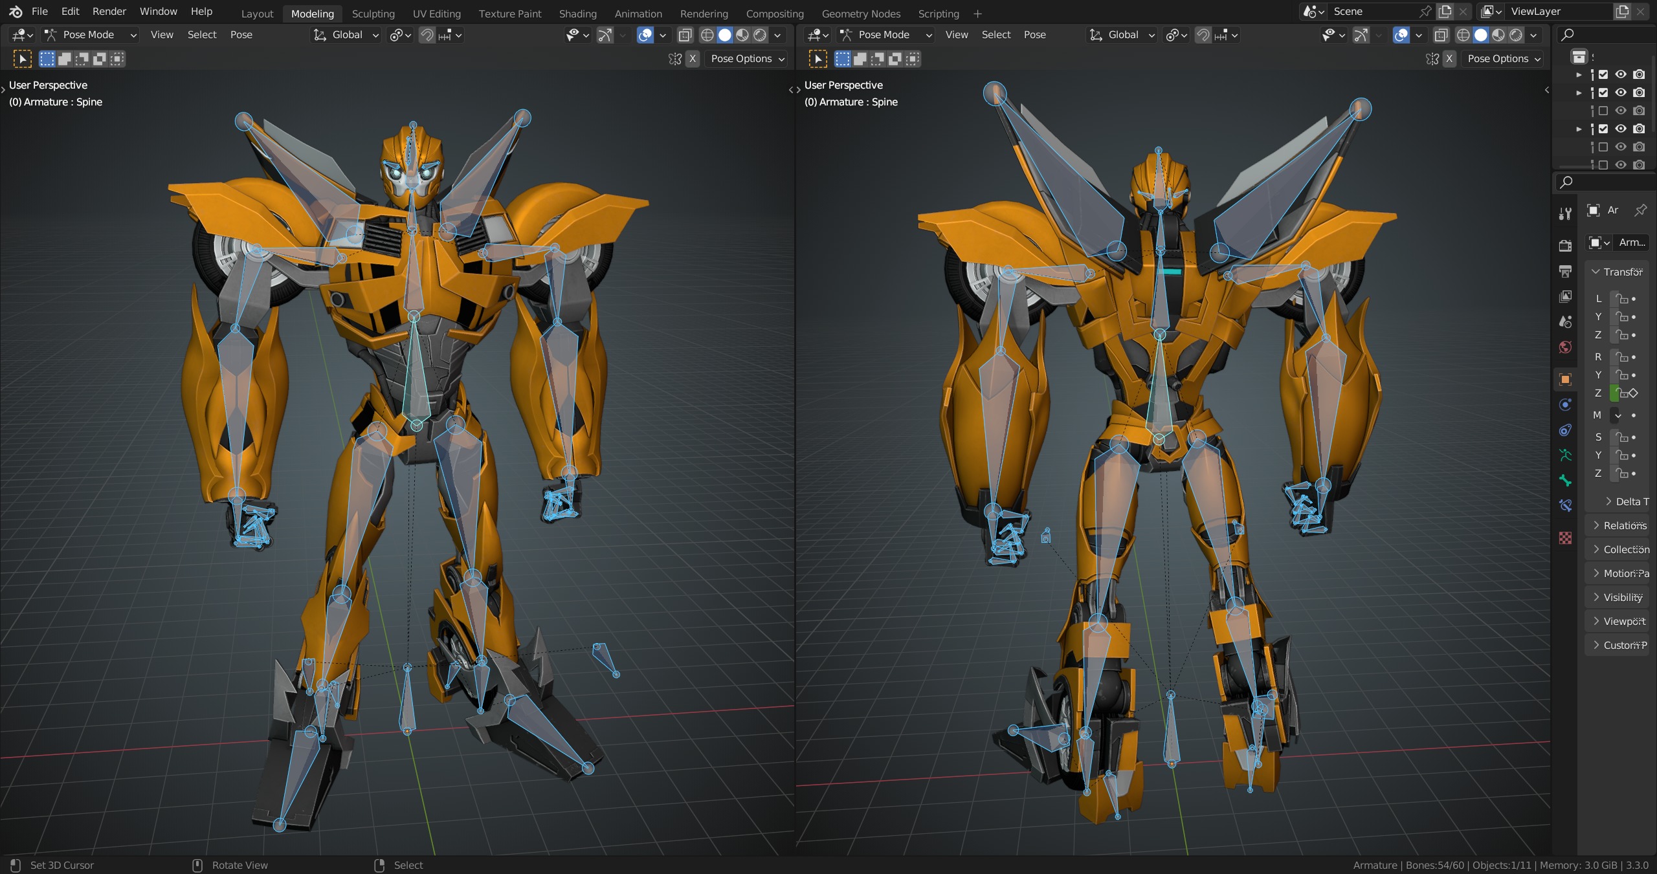Open the Pose Mode dropdown in left viewport

coord(90,35)
